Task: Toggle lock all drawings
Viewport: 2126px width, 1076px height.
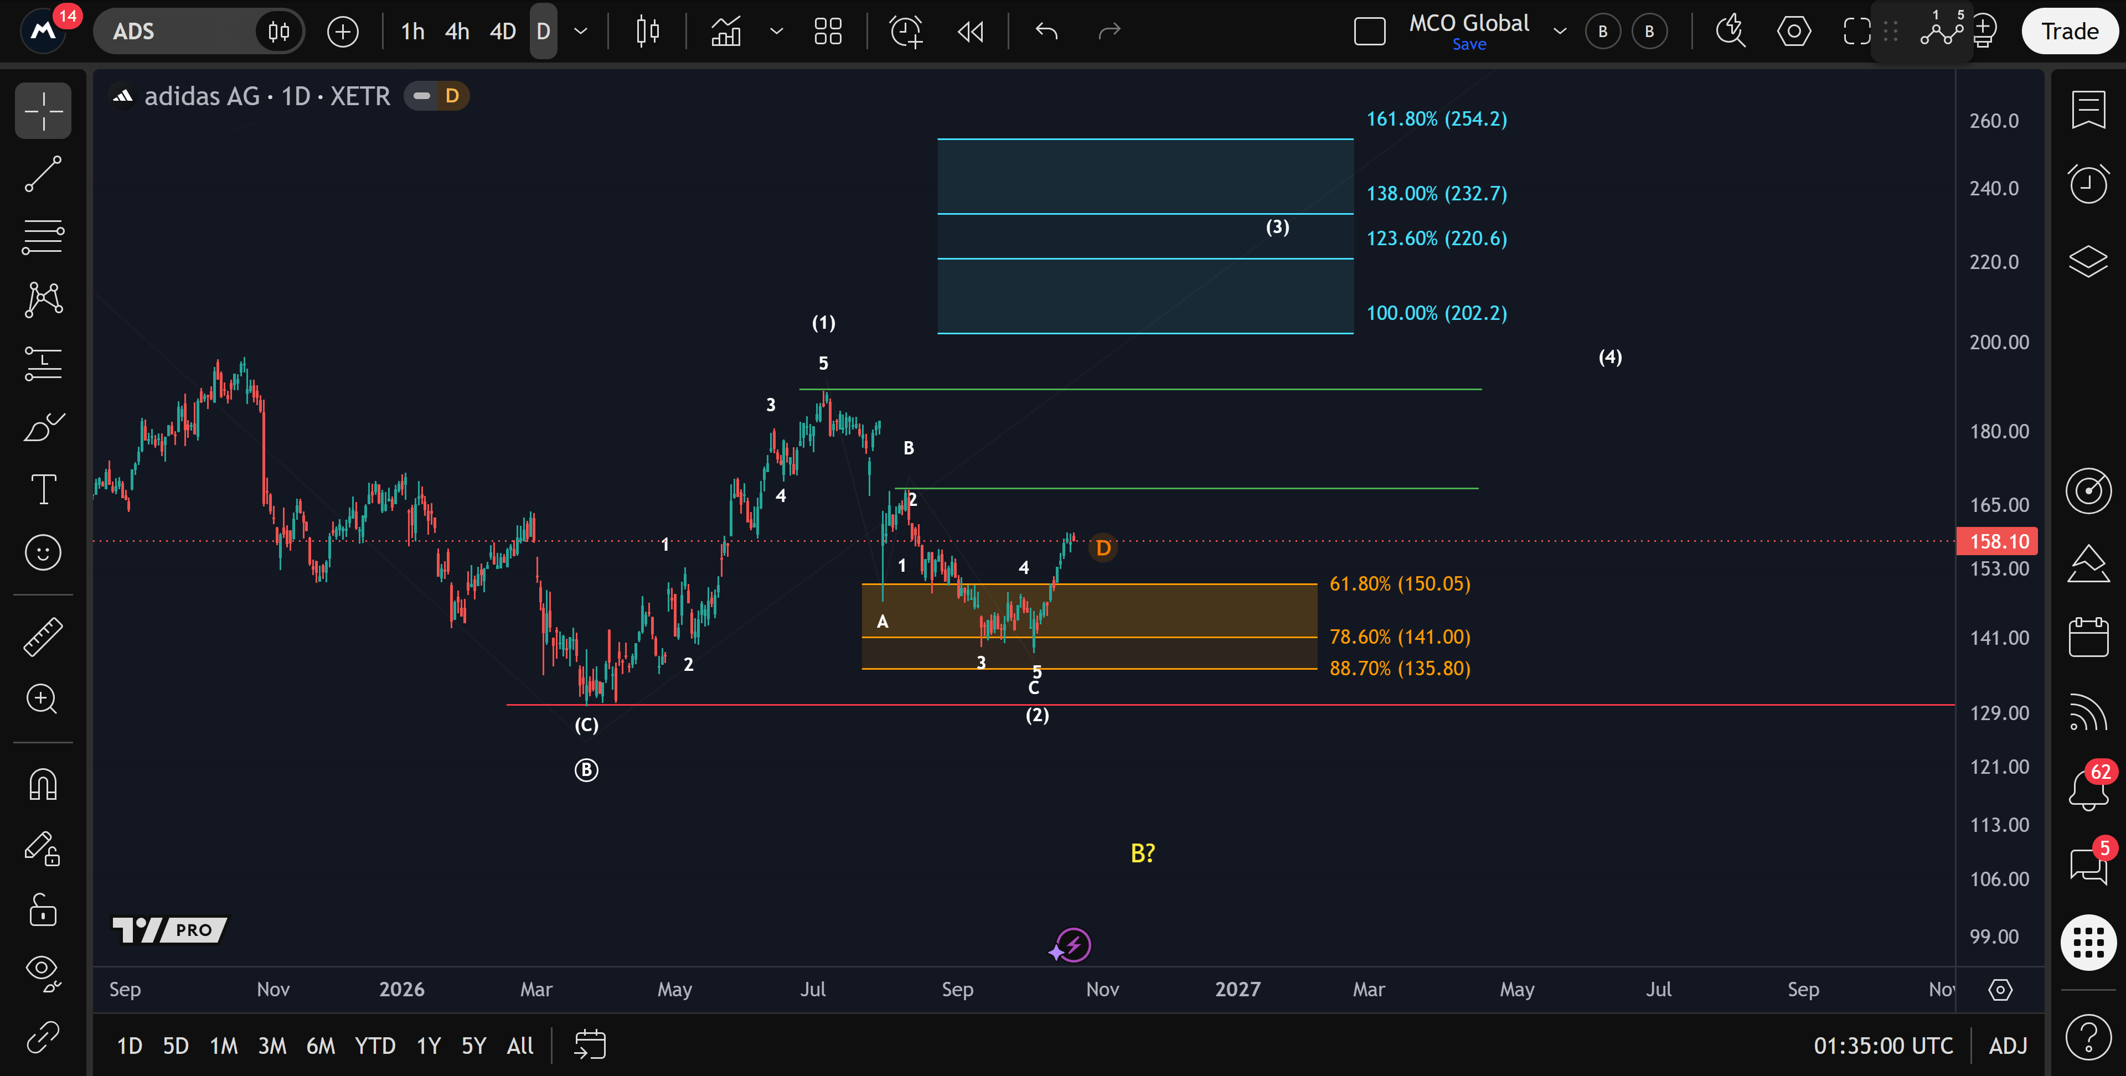Action: pos(43,910)
